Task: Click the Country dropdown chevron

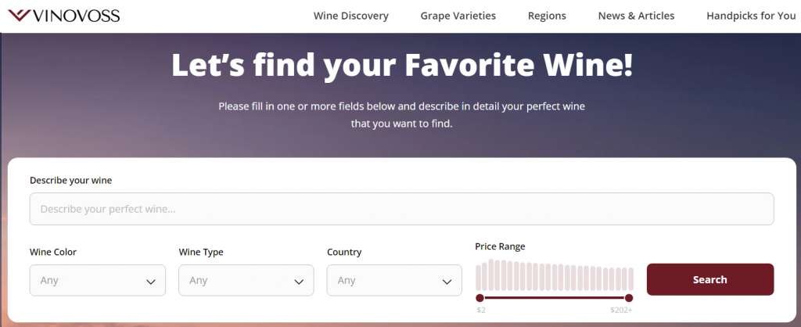Action: (x=447, y=282)
